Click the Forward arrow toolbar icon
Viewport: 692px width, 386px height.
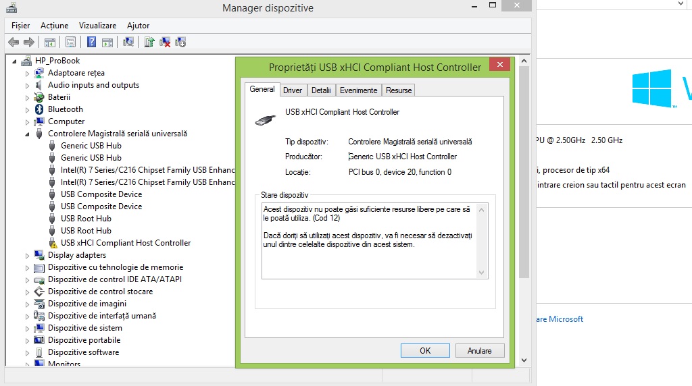click(29, 43)
